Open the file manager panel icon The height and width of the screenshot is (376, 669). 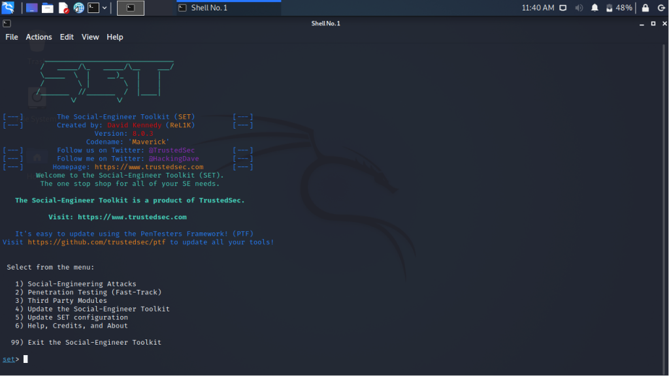tap(47, 8)
